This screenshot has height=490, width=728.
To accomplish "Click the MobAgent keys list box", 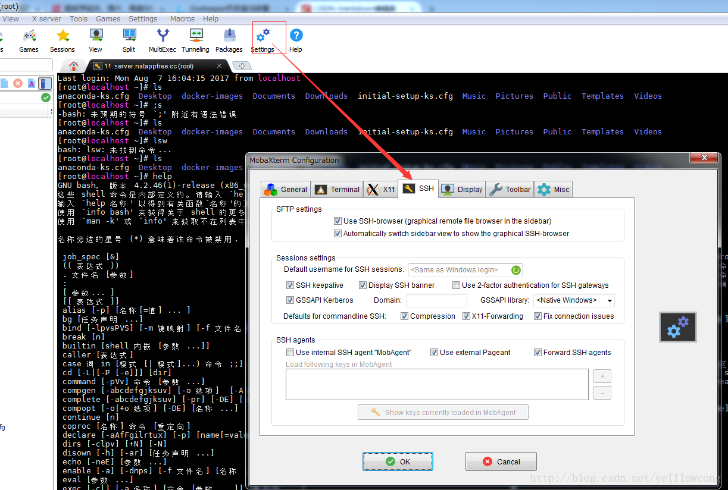I will point(437,384).
